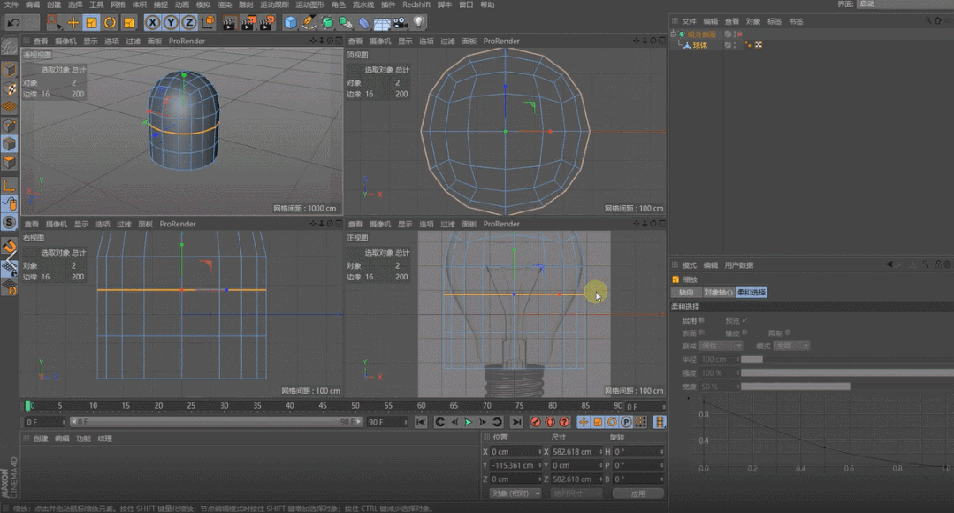This screenshot has height=513, width=954.
Task: Click the Undo arrow in the toolbar
Action: tap(13, 22)
